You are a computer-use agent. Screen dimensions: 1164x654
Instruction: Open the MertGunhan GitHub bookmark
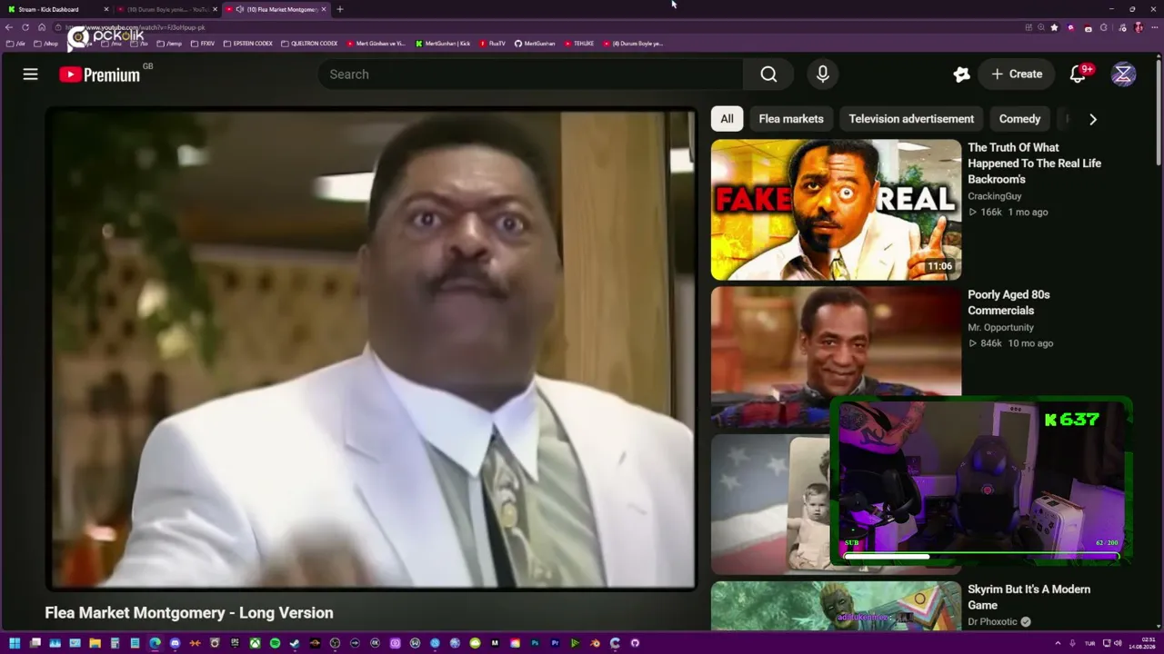pyautogui.click(x=535, y=44)
